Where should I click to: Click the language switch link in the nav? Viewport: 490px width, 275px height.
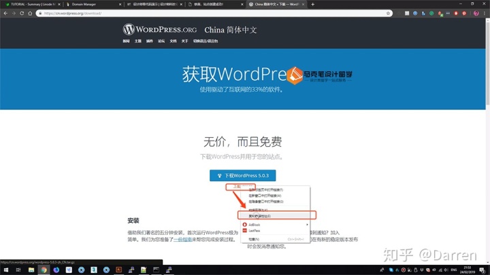[x=206, y=41]
